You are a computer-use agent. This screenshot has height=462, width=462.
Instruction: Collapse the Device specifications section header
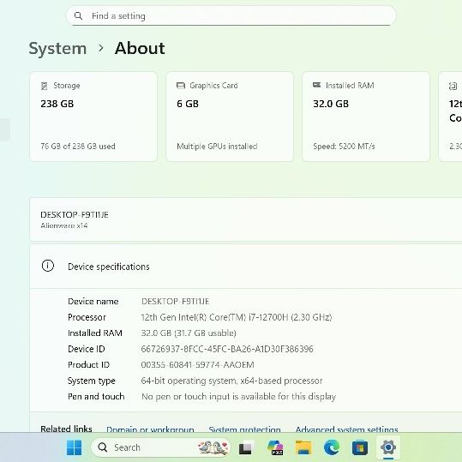click(x=246, y=267)
